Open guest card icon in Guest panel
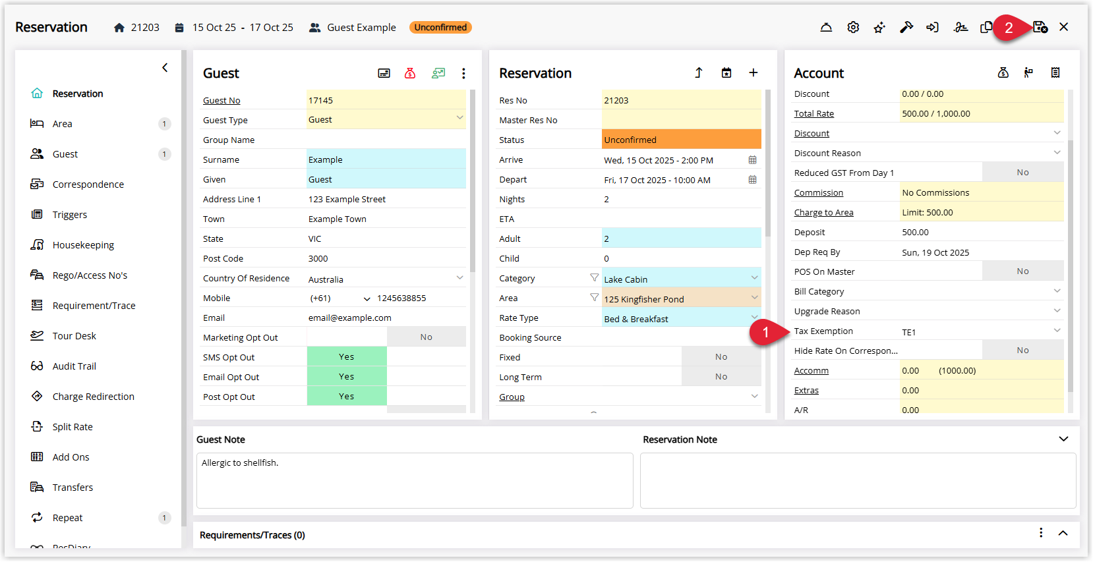 (x=384, y=73)
